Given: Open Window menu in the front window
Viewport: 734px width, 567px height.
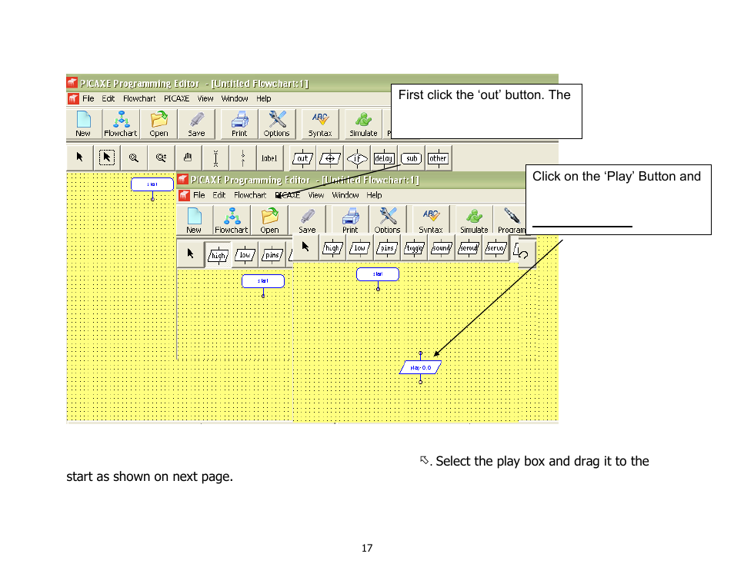Looking at the screenshot, I should 345,195.
